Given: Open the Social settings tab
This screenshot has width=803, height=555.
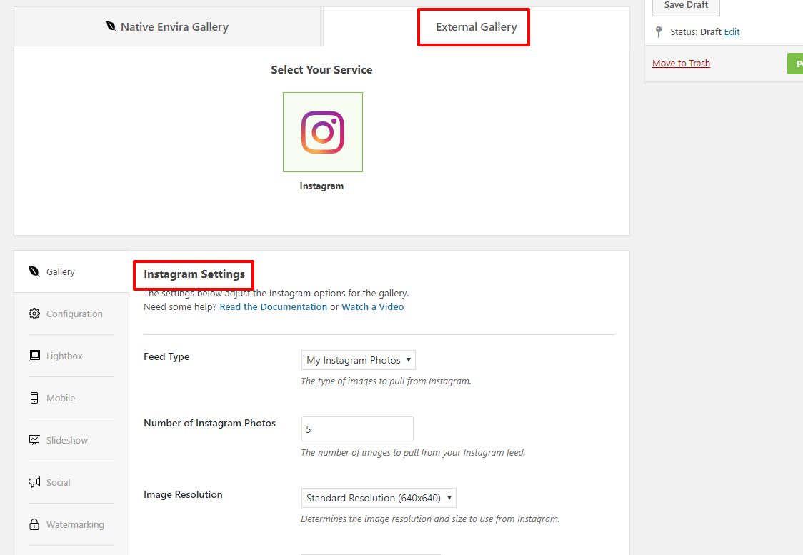Looking at the screenshot, I should (71, 481).
